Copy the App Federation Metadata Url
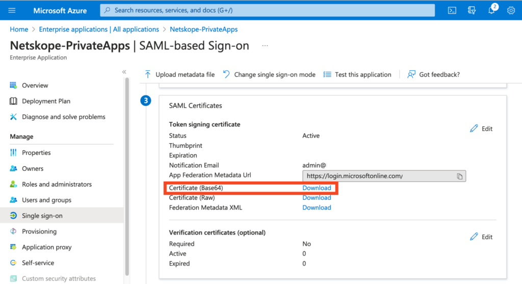The width and height of the screenshot is (522, 284). 459,176
